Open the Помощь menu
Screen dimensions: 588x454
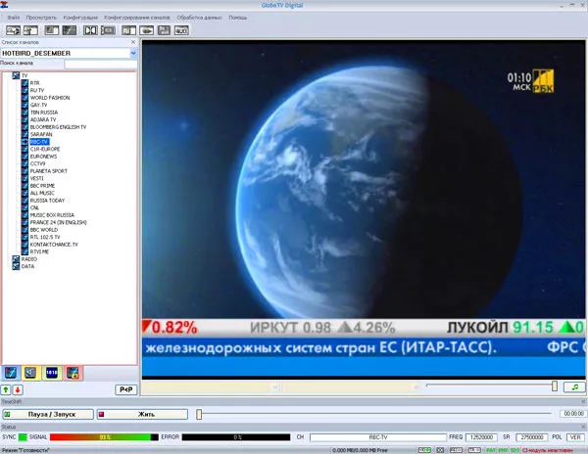pos(238,18)
